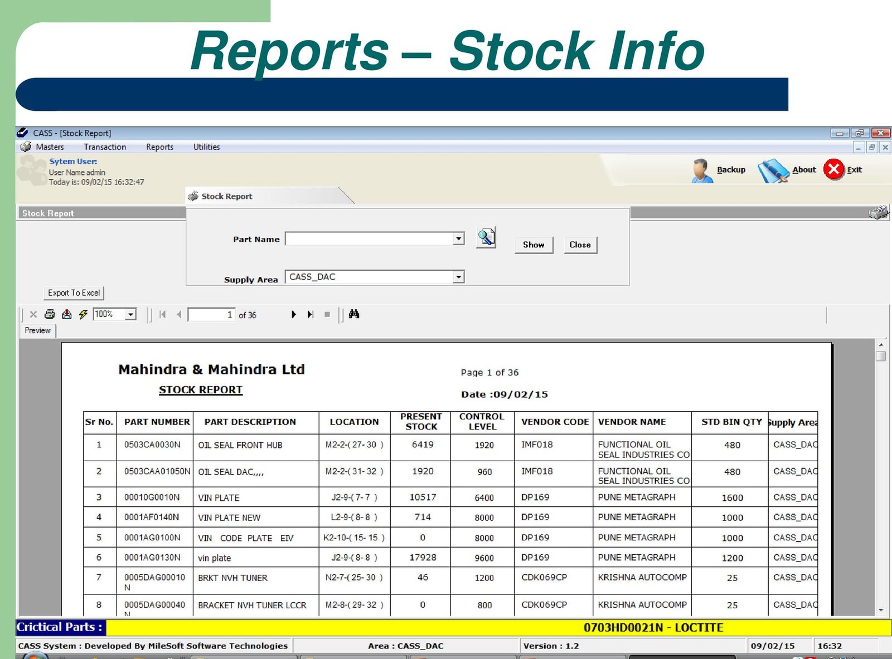Click vendor name KRISHNA AUTOCOMP in row 7

click(x=642, y=577)
